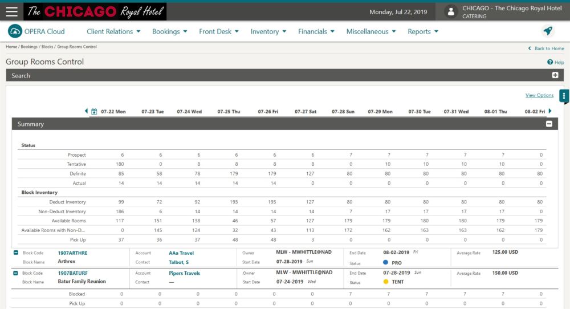Click Deduct Inventory value 99
This screenshot has height=309, width=570.
pyautogui.click(x=121, y=202)
